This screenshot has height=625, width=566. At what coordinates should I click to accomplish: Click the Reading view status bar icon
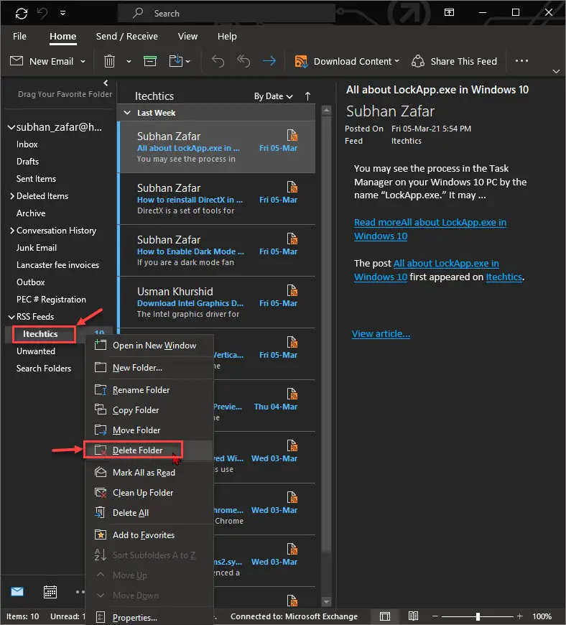click(x=413, y=616)
